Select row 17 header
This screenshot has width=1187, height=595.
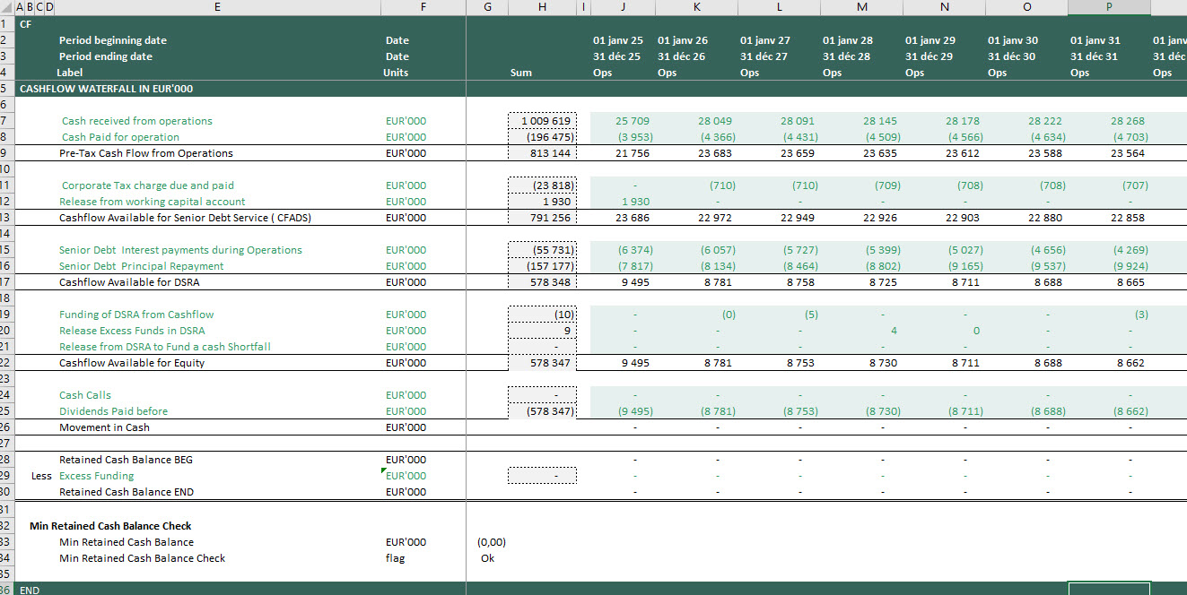pos(6,282)
